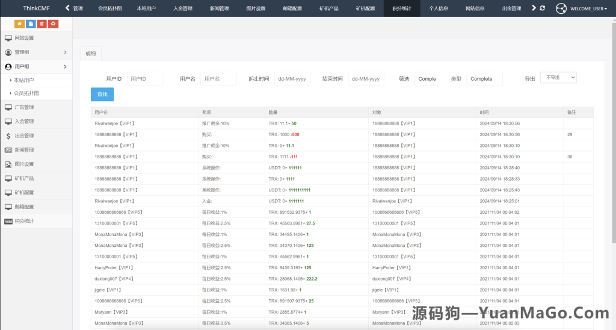This screenshot has height=330, width=616.
Task: Click the ThinkCMF brand link
Action: pos(36,8)
